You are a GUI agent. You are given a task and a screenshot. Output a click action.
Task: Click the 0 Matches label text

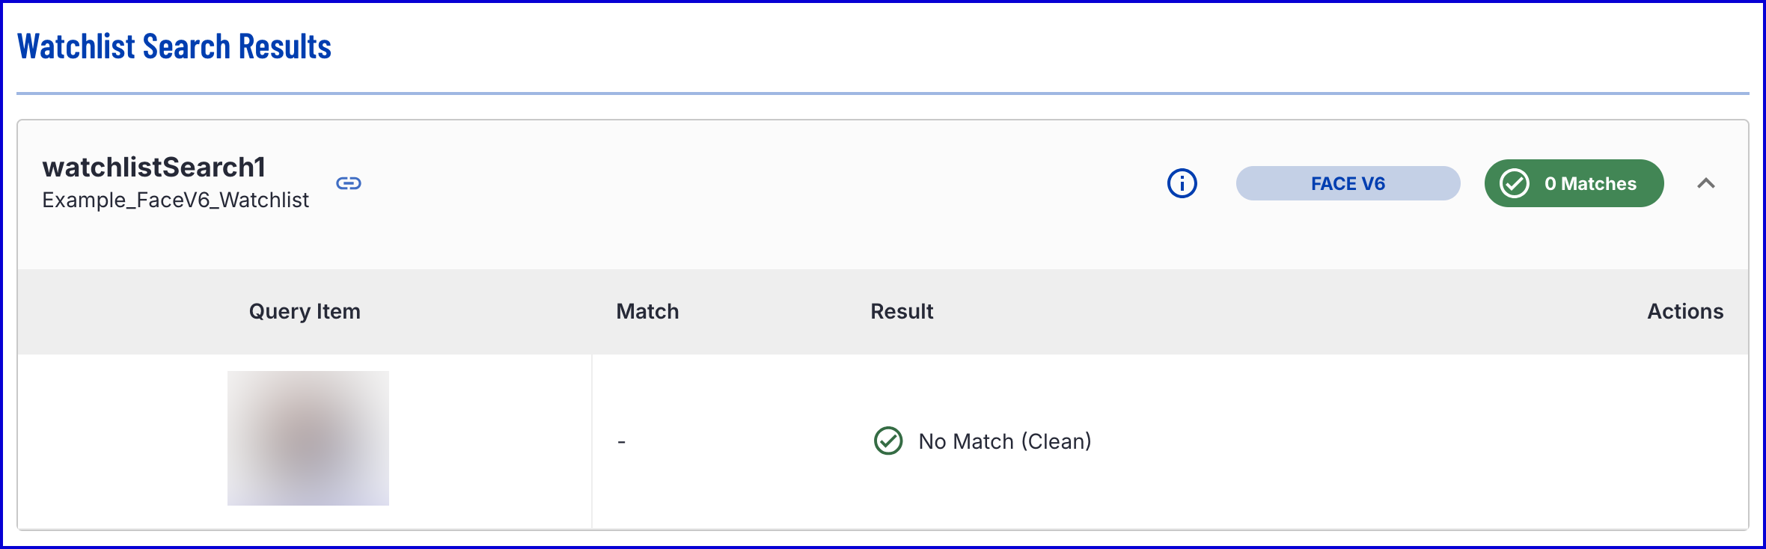pyautogui.click(x=1590, y=183)
